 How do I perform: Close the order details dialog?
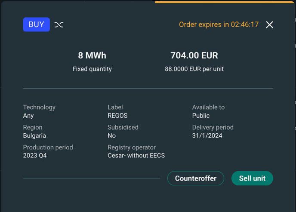pos(269,25)
